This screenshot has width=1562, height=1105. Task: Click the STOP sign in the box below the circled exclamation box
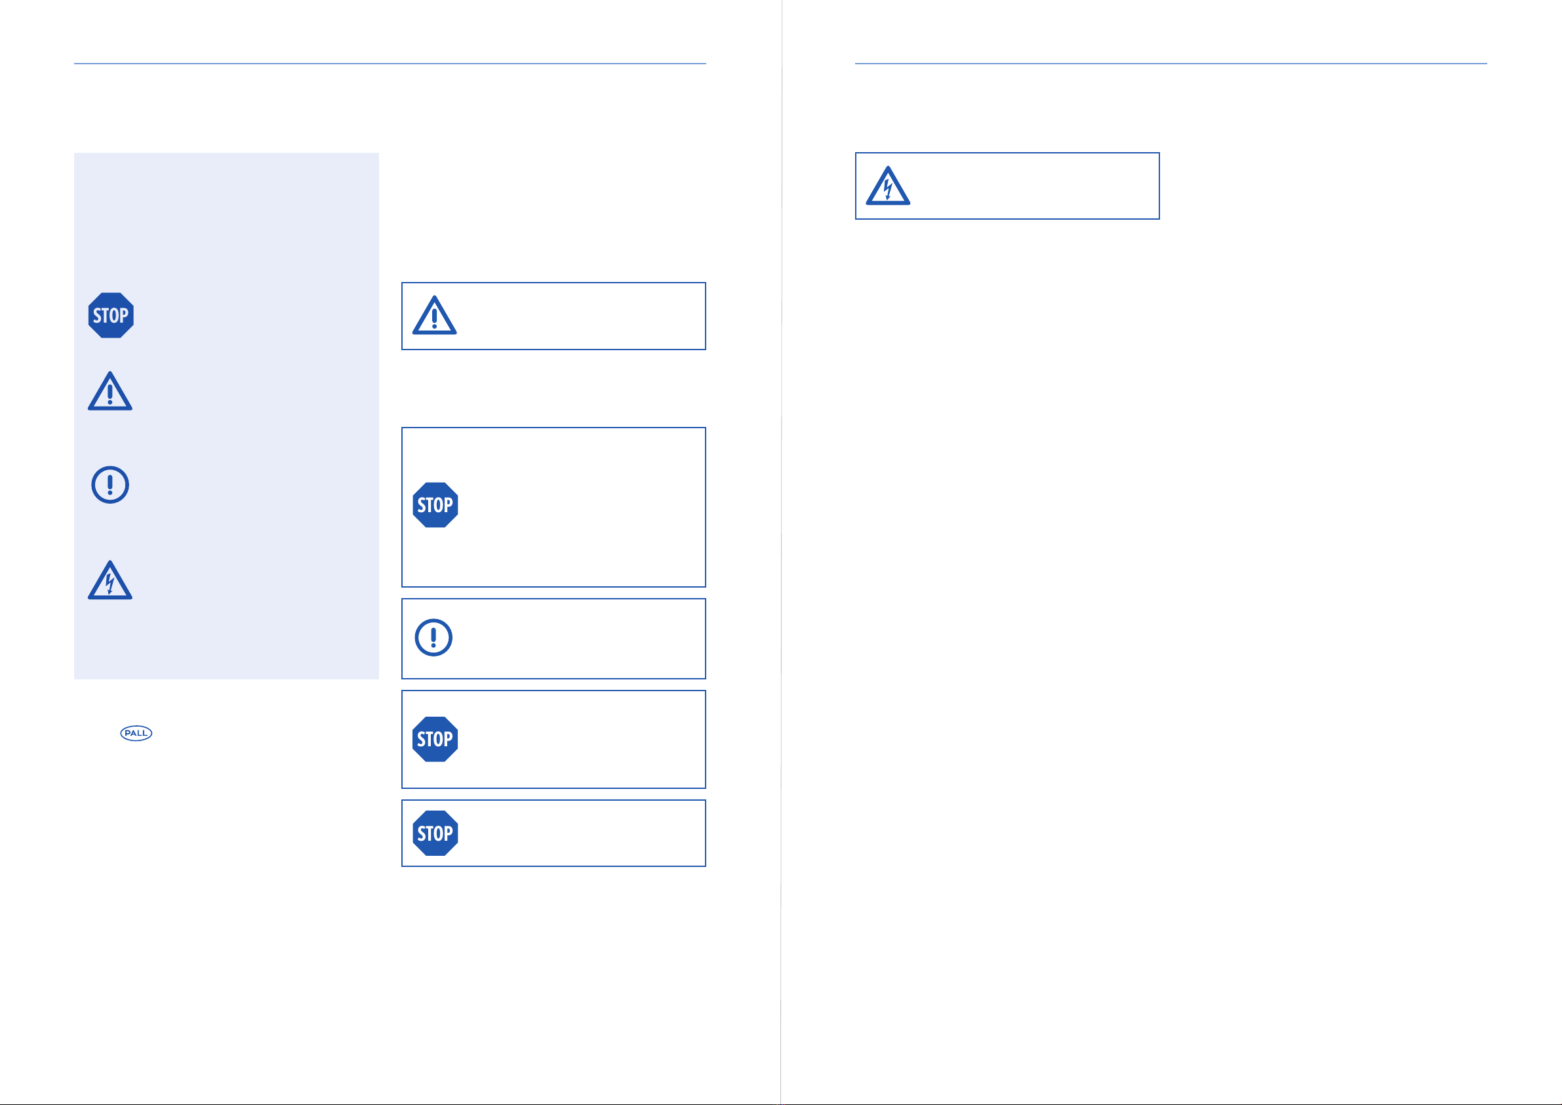[x=435, y=740]
